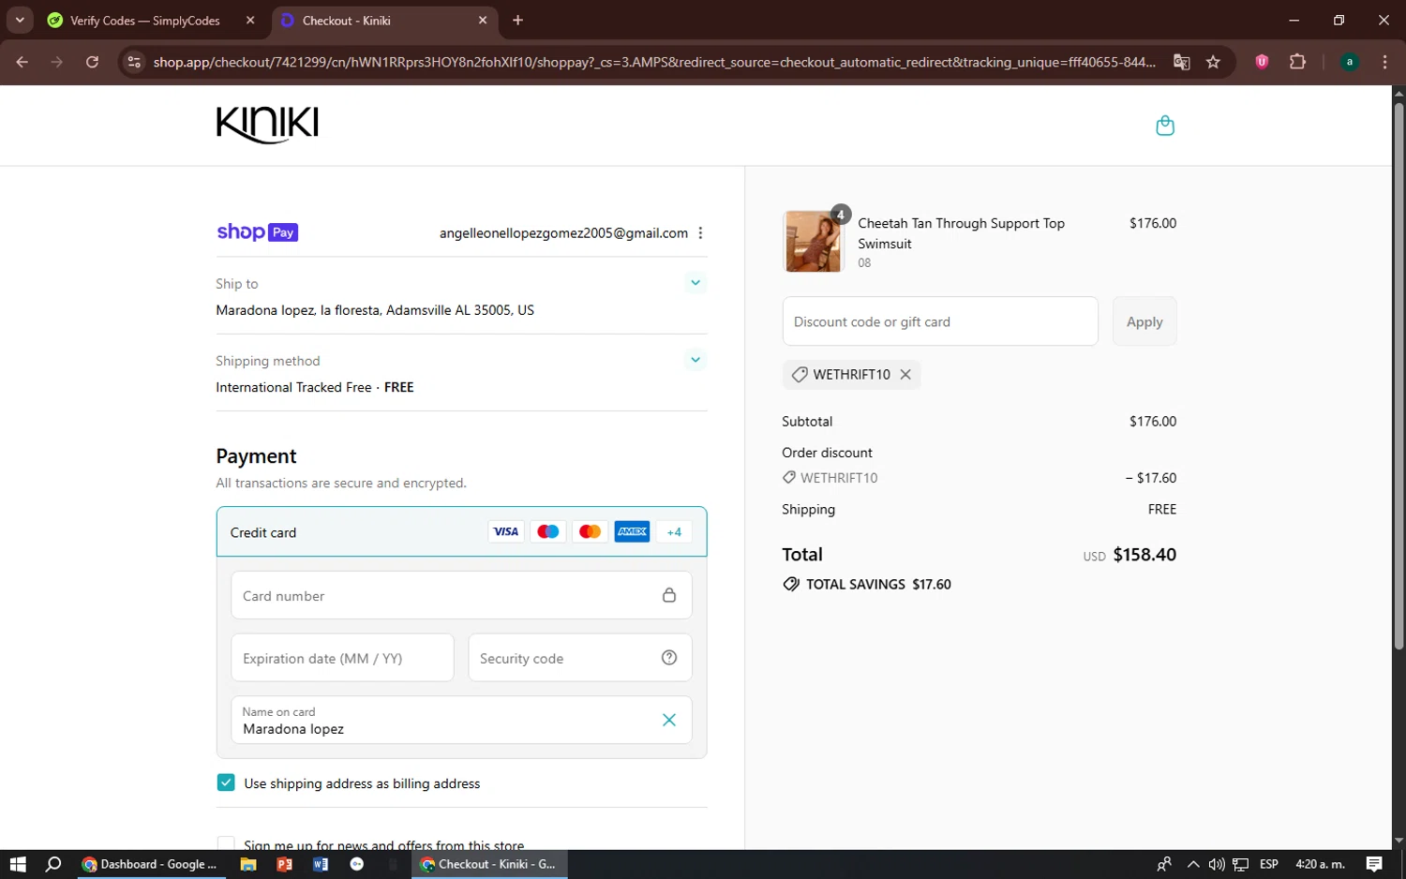Close the Verify Codes tab
This screenshot has width=1406, height=879.
pos(250,20)
